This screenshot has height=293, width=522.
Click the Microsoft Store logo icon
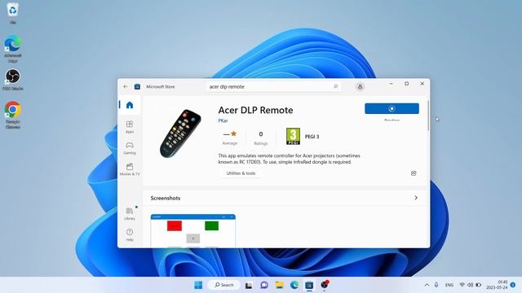[x=137, y=87]
